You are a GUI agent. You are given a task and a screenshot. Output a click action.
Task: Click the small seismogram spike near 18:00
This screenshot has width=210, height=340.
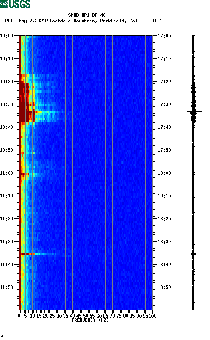pyautogui.click(x=194, y=173)
